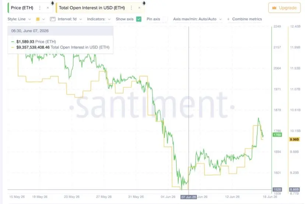Expand the Indicators dropdown

coord(99,19)
